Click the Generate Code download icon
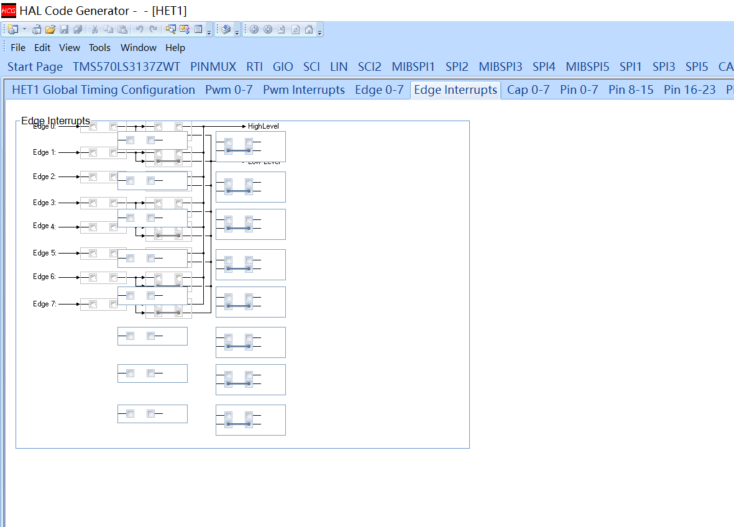Screen dimensions: 734x527 [226, 29]
